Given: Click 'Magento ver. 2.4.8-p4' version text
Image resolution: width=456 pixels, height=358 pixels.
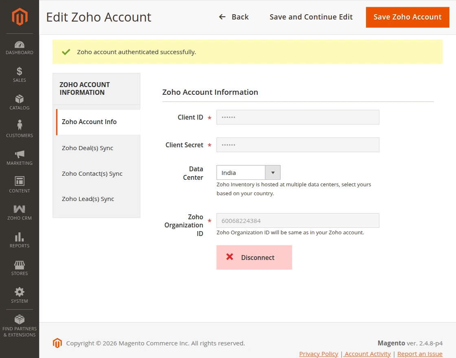Looking at the screenshot, I should [x=410, y=343].
